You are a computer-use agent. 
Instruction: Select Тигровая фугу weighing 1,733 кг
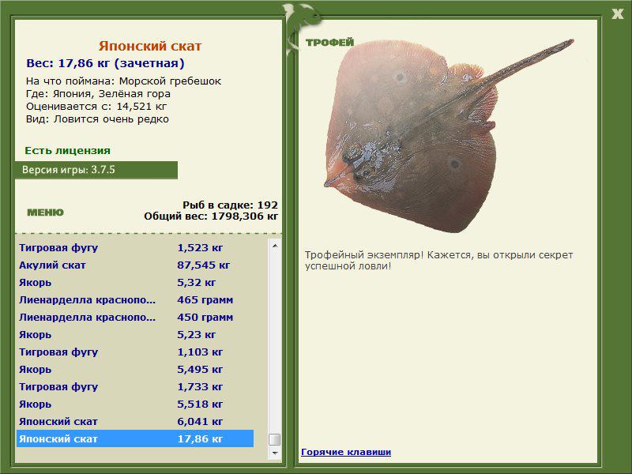135,386
